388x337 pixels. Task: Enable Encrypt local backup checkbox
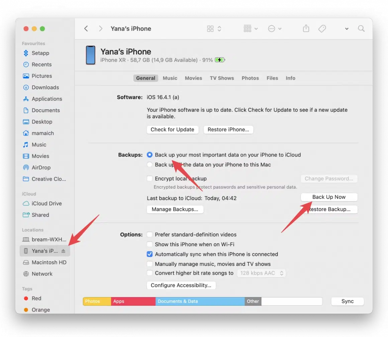point(150,179)
